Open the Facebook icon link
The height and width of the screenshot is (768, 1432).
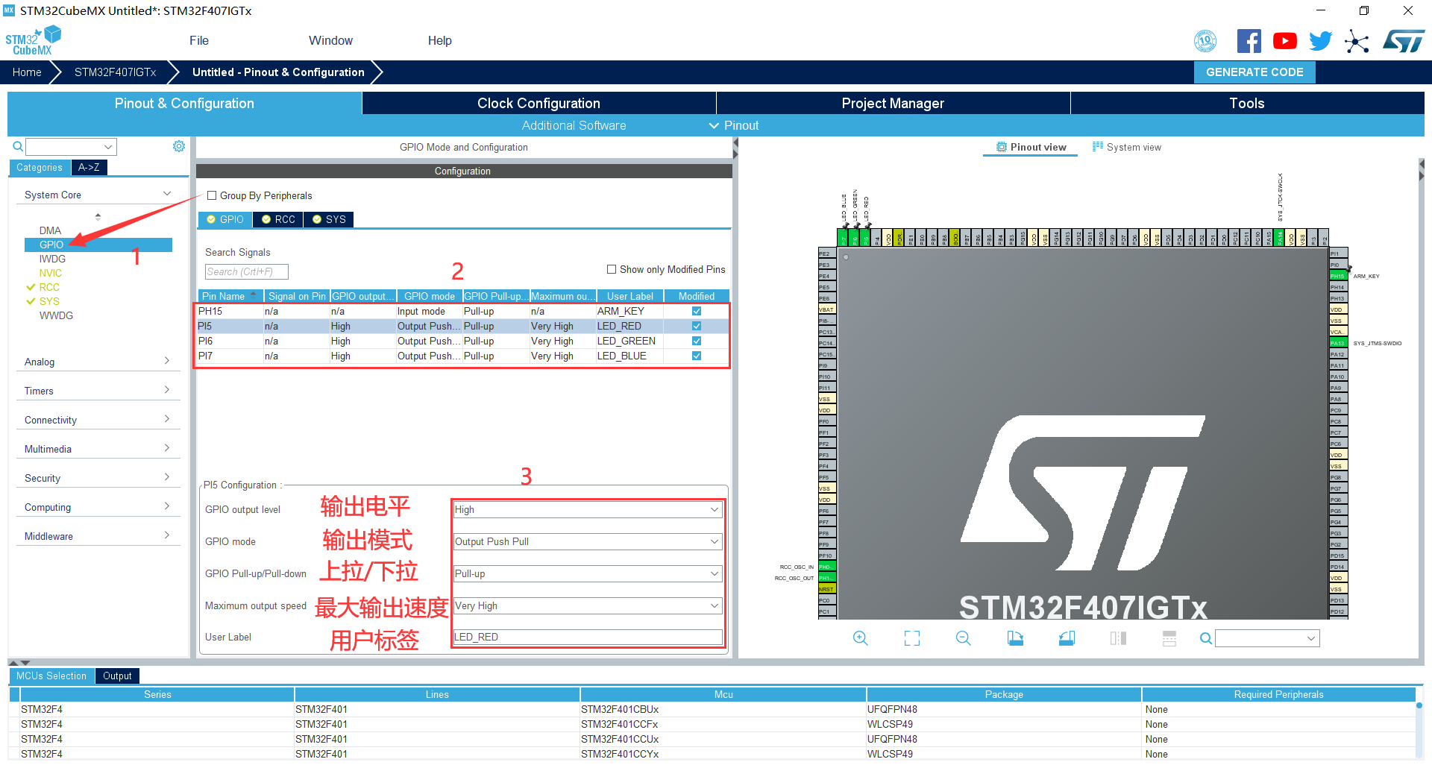click(1249, 41)
